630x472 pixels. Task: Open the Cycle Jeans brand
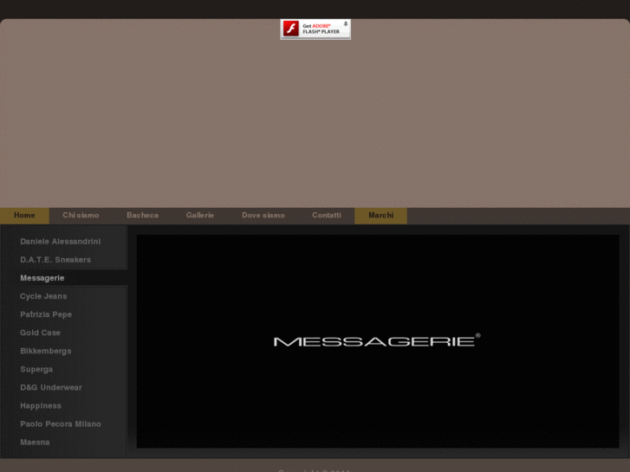(x=43, y=296)
